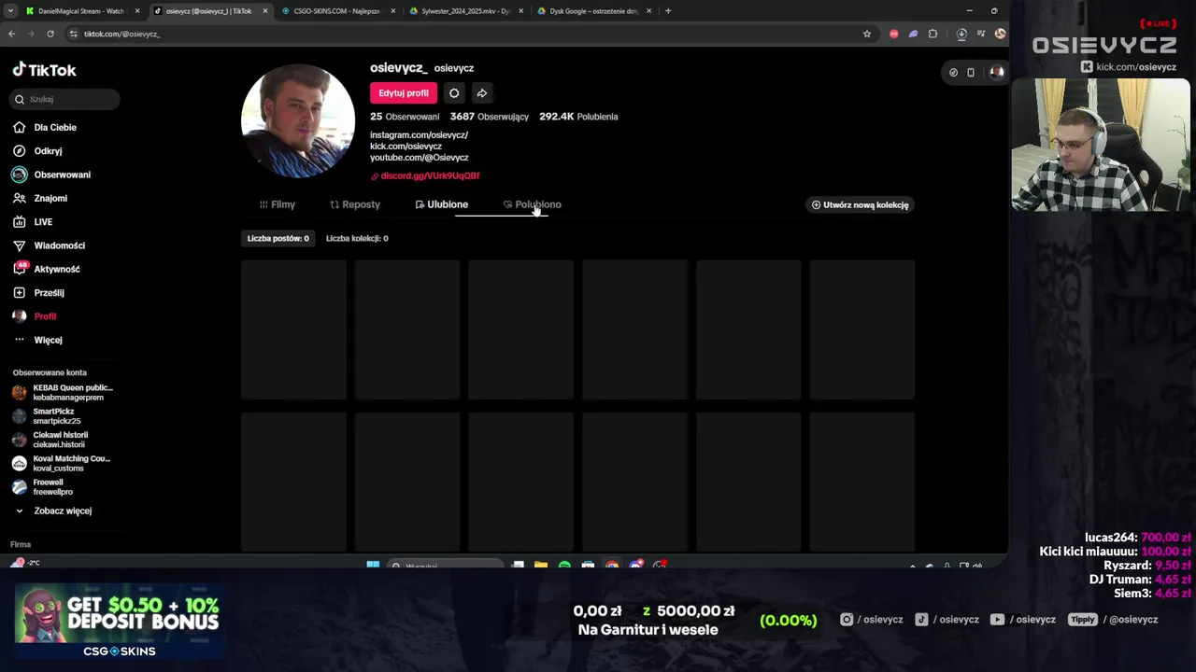Screen dimensions: 1196x672
Task: Open Dla Ciebie feed
Action: 55,127
